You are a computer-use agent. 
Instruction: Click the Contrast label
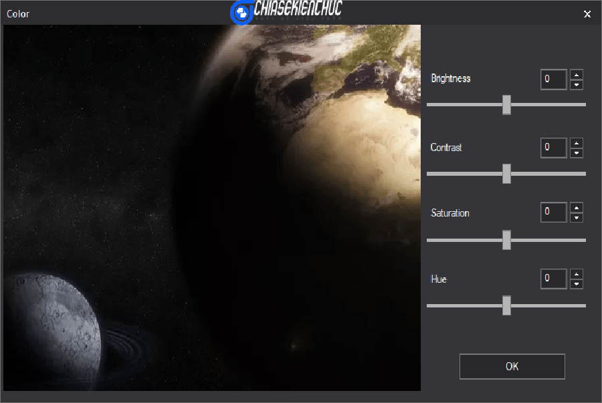(446, 148)
